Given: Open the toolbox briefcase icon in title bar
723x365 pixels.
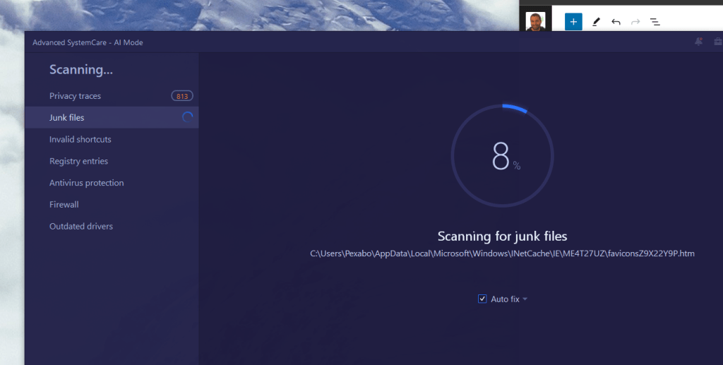Looking at the screenshot, I should tap(718, 42).
